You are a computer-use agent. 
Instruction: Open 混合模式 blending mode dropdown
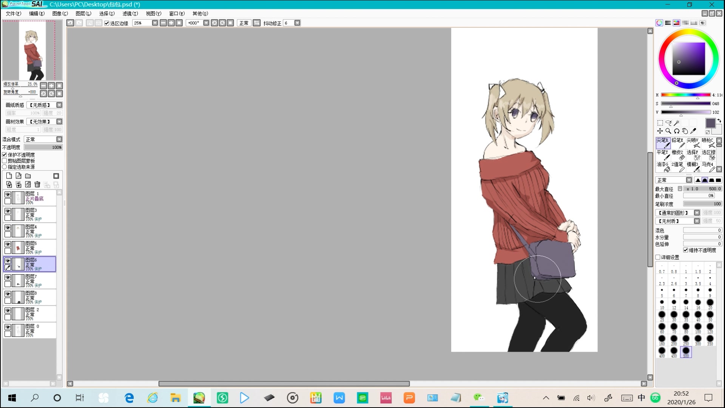tap(59, 139)
